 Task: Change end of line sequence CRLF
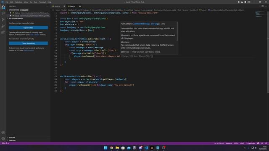click(x=242, y=143)
